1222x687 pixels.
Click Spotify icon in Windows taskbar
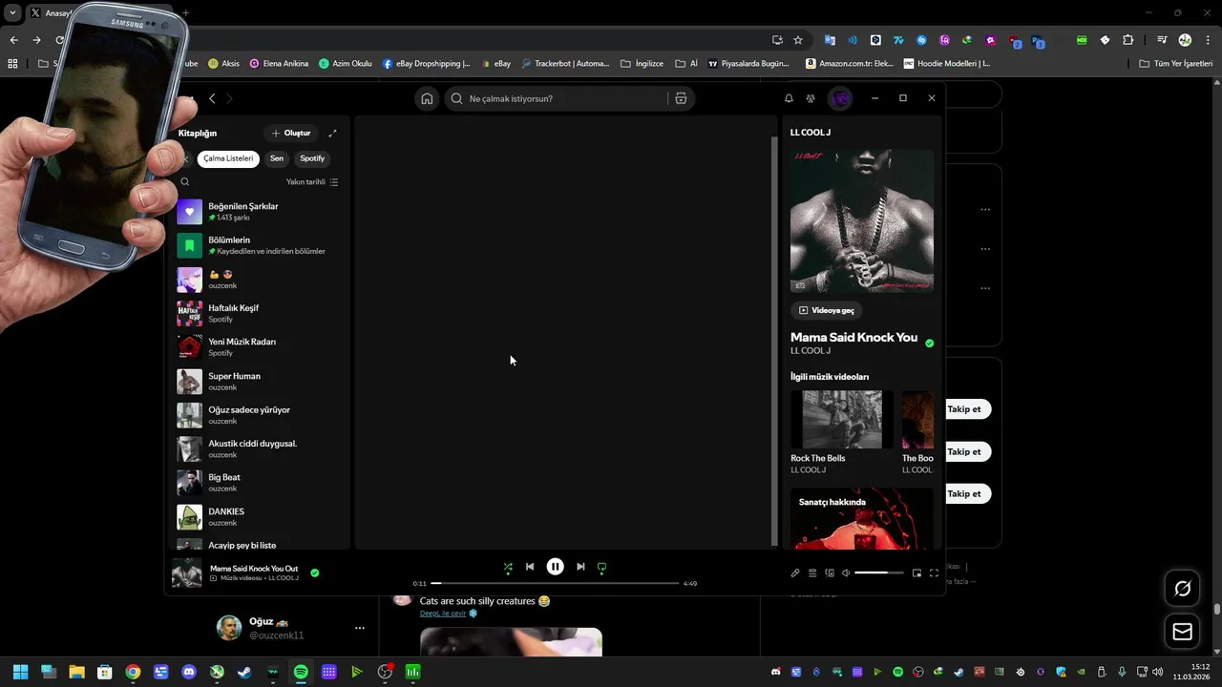pyautogui.click(x=301, y=672)
